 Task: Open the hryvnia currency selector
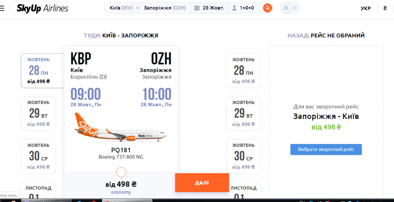tap(385, 8)
